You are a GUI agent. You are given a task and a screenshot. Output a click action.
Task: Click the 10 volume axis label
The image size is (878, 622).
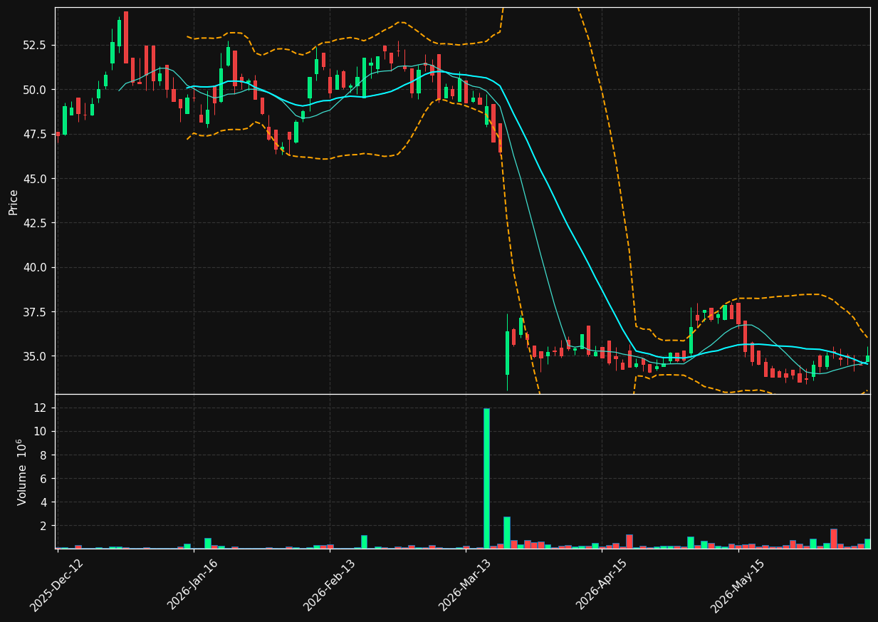[x=41, y=432]
